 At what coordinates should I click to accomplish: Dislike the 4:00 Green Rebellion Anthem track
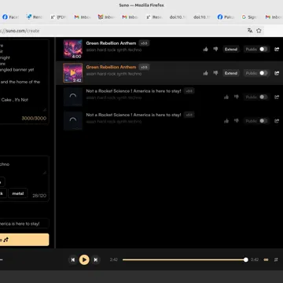click(215, 50)
